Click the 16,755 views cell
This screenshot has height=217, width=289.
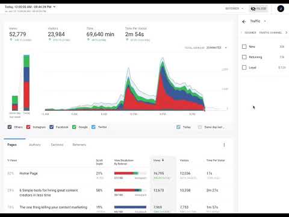(x=158, y=173)
